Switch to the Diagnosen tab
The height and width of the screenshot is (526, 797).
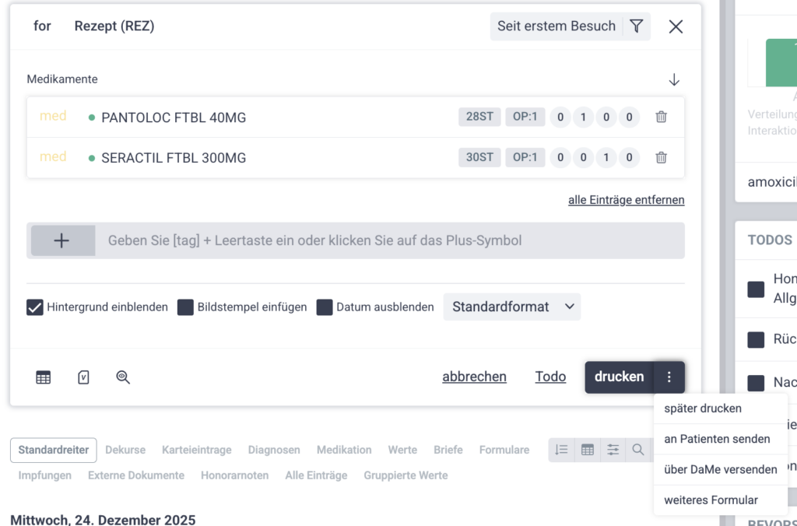(274, 450)
